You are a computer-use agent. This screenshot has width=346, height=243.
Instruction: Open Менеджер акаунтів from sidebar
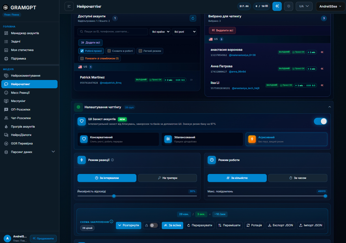[x=29, y=33]
